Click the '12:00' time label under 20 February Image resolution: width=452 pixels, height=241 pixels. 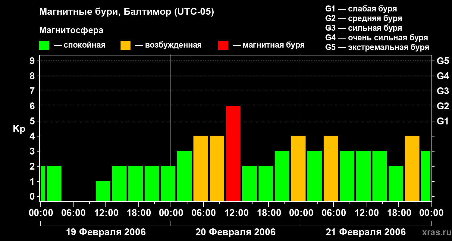point(236,213)
